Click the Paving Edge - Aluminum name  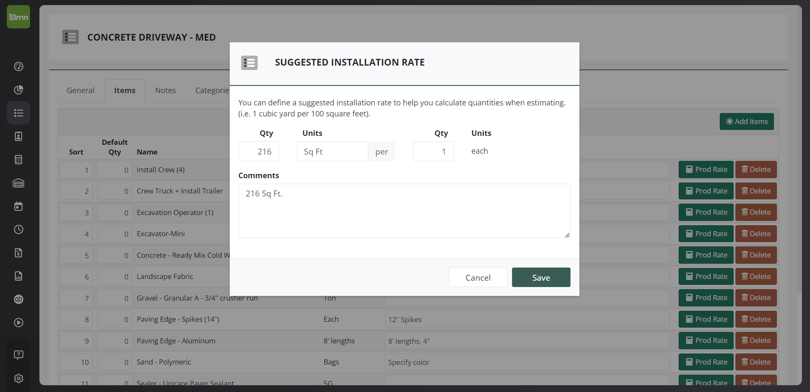(176, 341)
